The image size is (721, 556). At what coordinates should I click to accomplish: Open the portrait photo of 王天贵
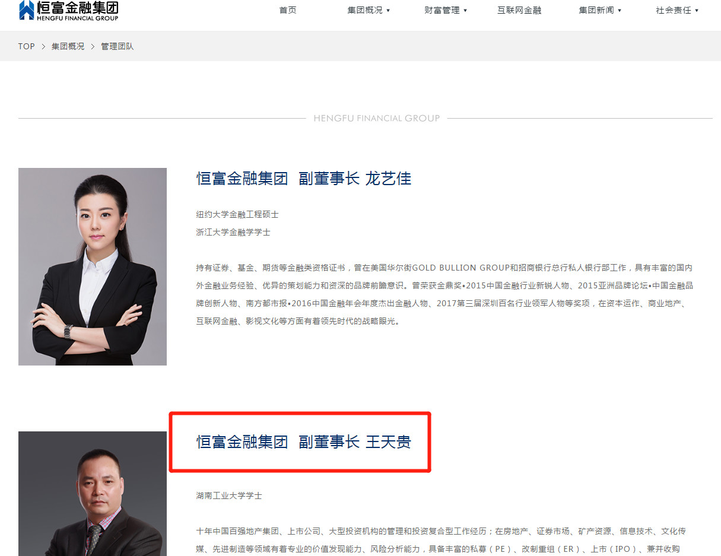[x=93, y=493]
